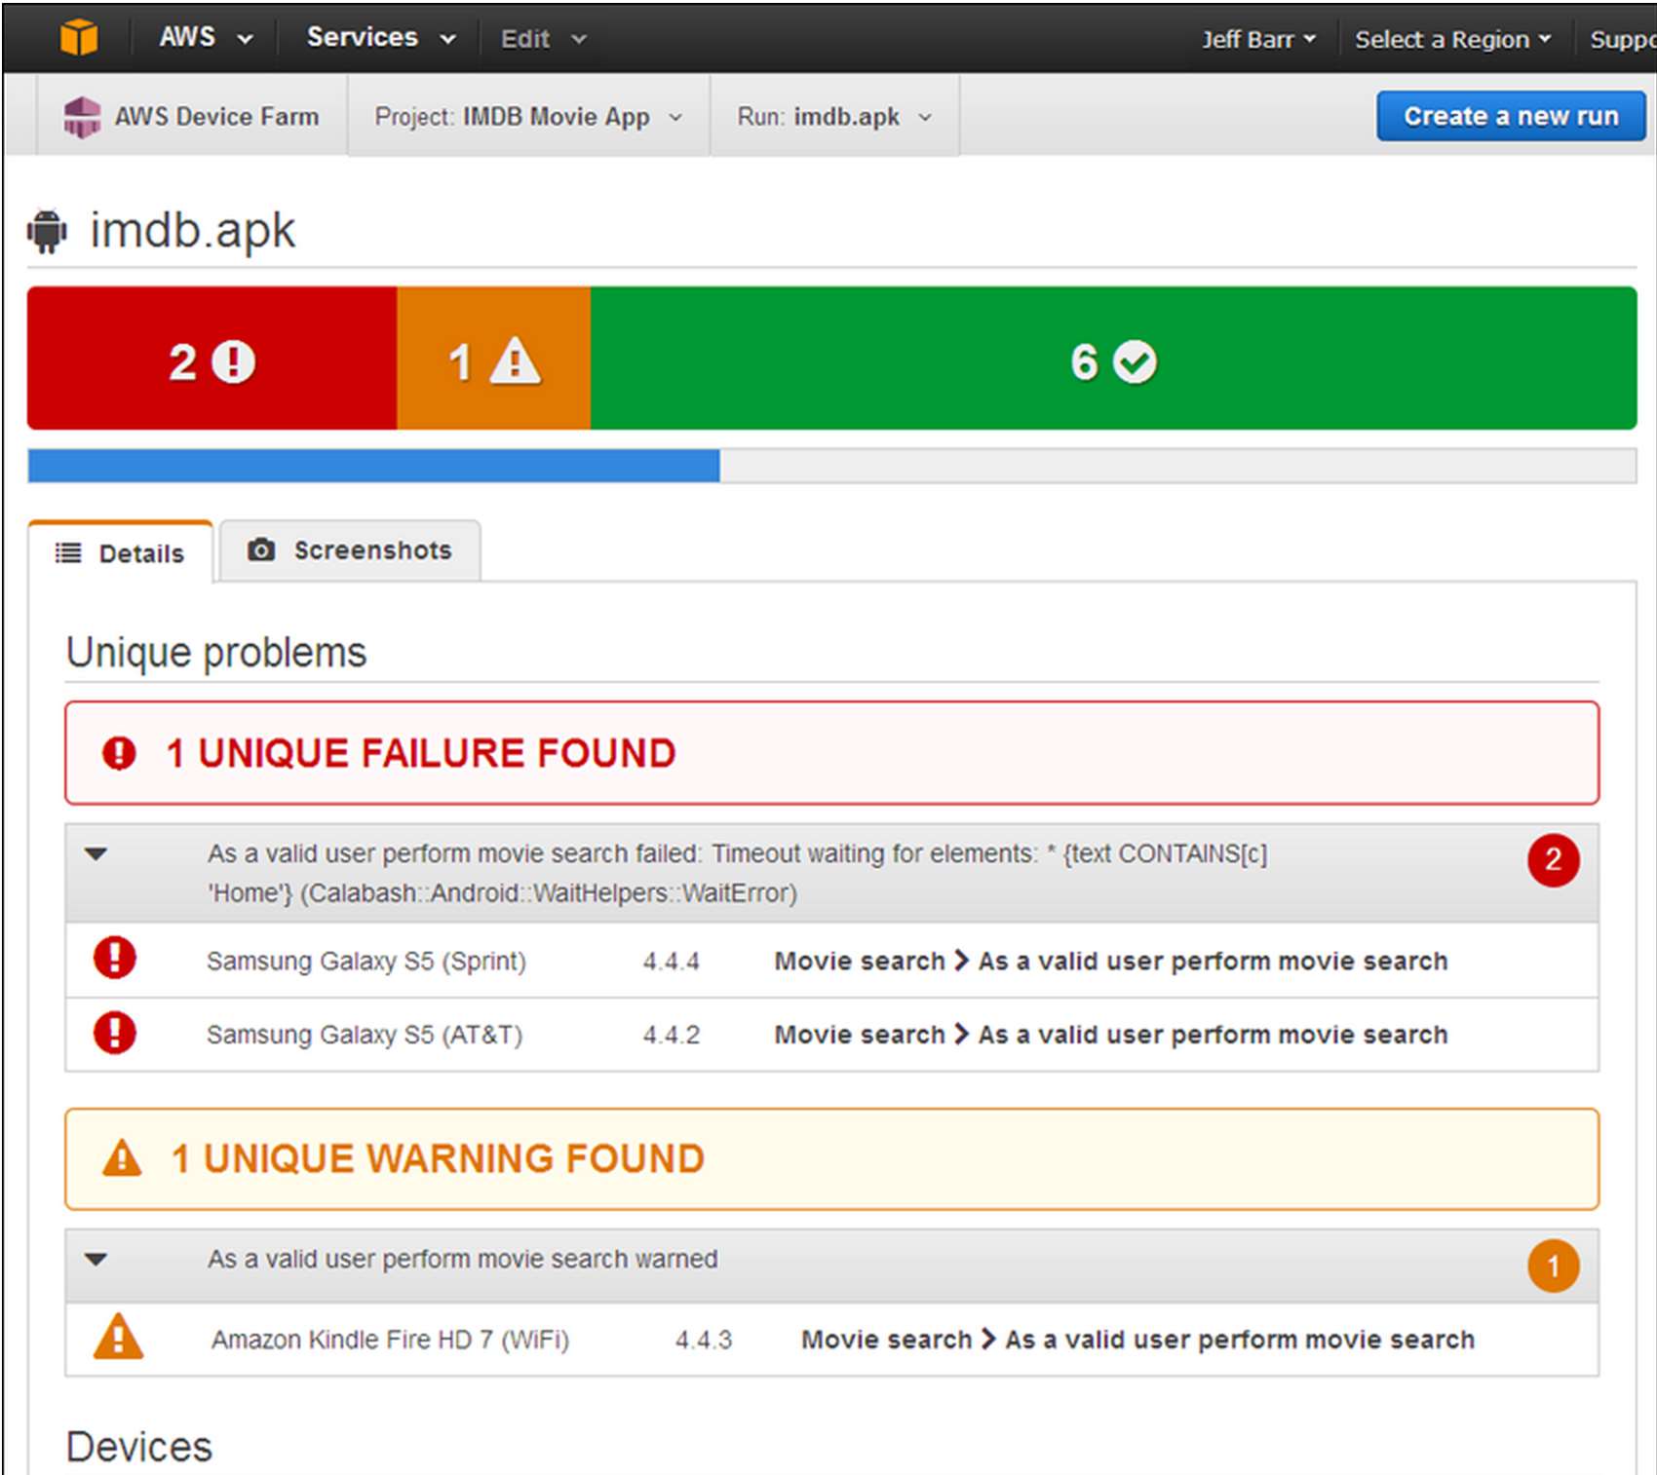Click the green passed results segment showing 6
The image size is (1657, 1475).
pyautogui.click(x=1112, y=359)
